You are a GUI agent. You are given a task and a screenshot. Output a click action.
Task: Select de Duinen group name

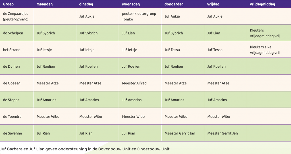pyautogui.click(x=11, y=66)
